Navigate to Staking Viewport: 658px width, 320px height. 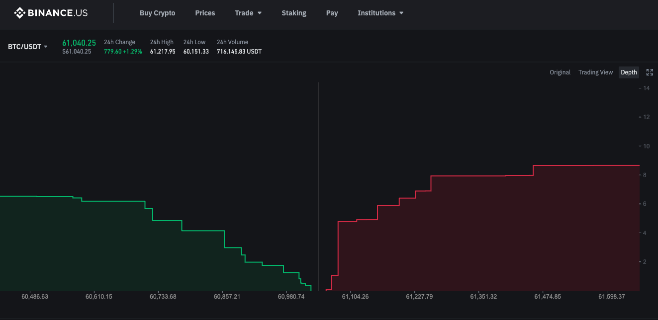(294, 13)
